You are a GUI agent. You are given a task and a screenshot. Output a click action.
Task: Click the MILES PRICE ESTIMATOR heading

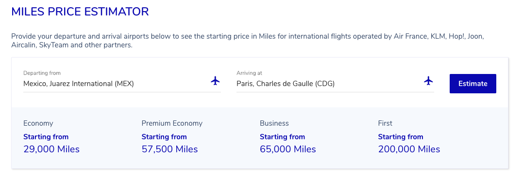80,12
